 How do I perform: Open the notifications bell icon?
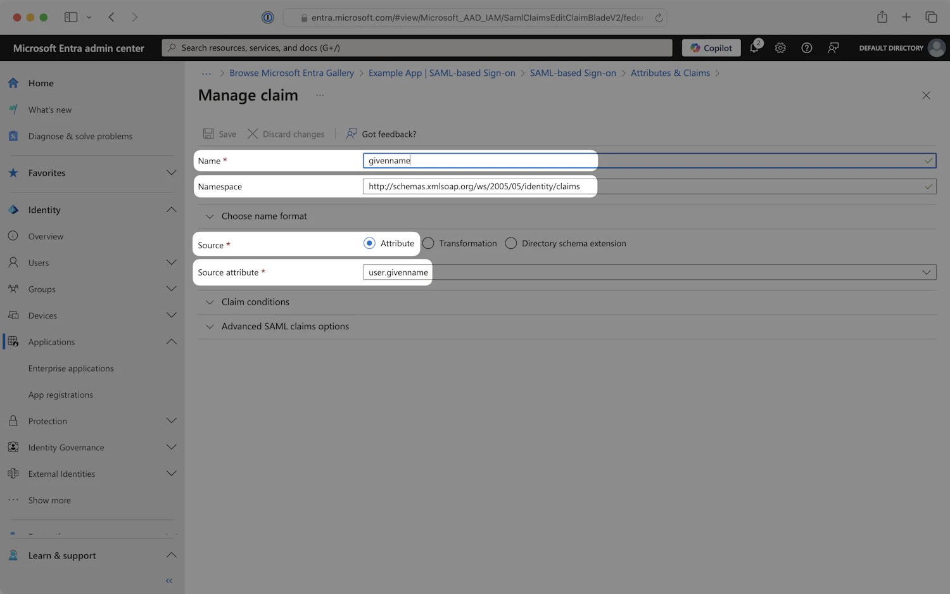pyautogui.click(x=754, y=47)
